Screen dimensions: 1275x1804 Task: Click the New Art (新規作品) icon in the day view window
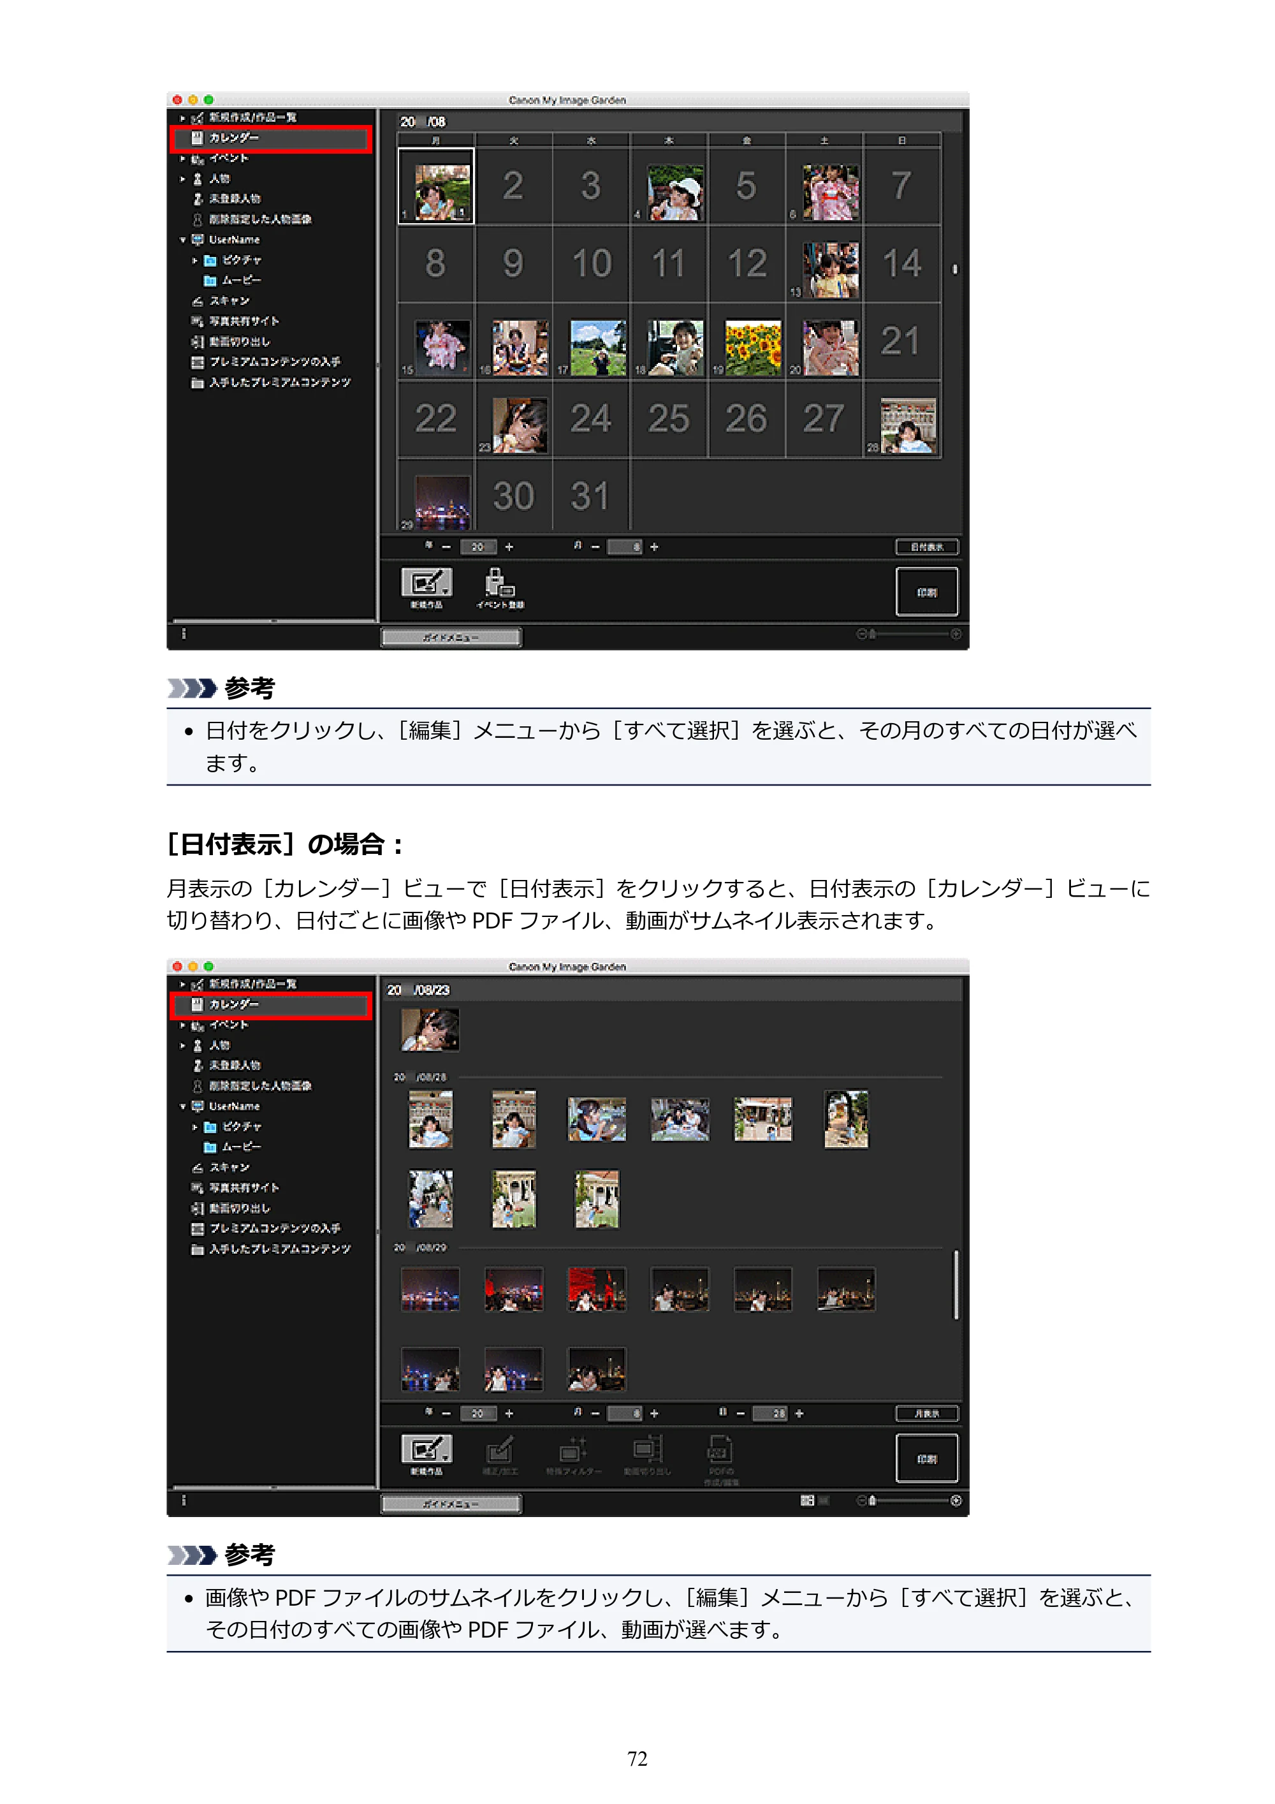tap(426, 1455)
